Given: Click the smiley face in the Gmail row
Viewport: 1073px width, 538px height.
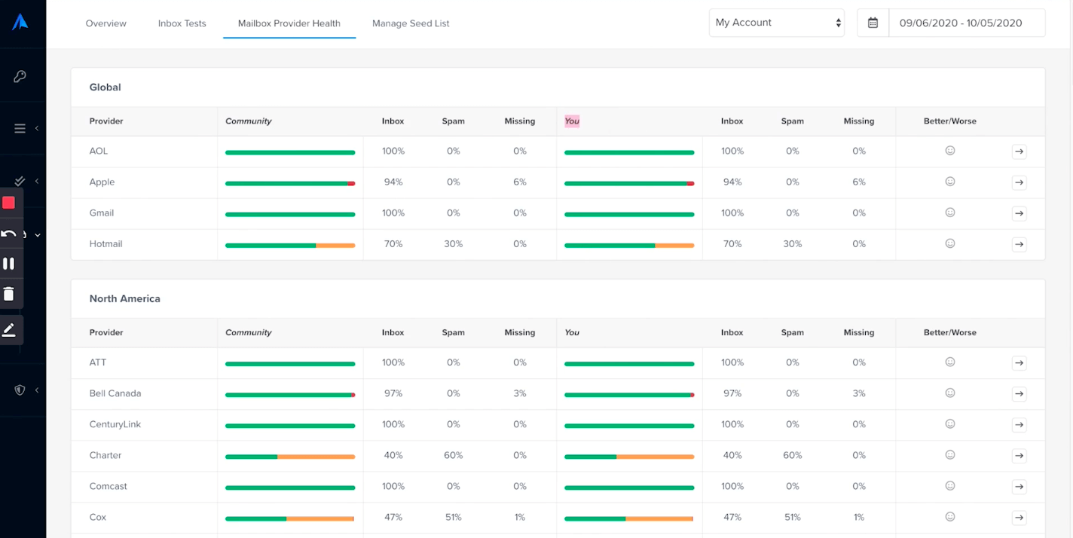Looking at the screenshot, I should click(950, 212).
